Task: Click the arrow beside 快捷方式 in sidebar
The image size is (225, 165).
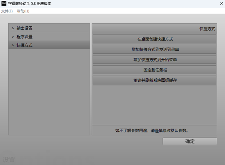Action: (12, 45)
